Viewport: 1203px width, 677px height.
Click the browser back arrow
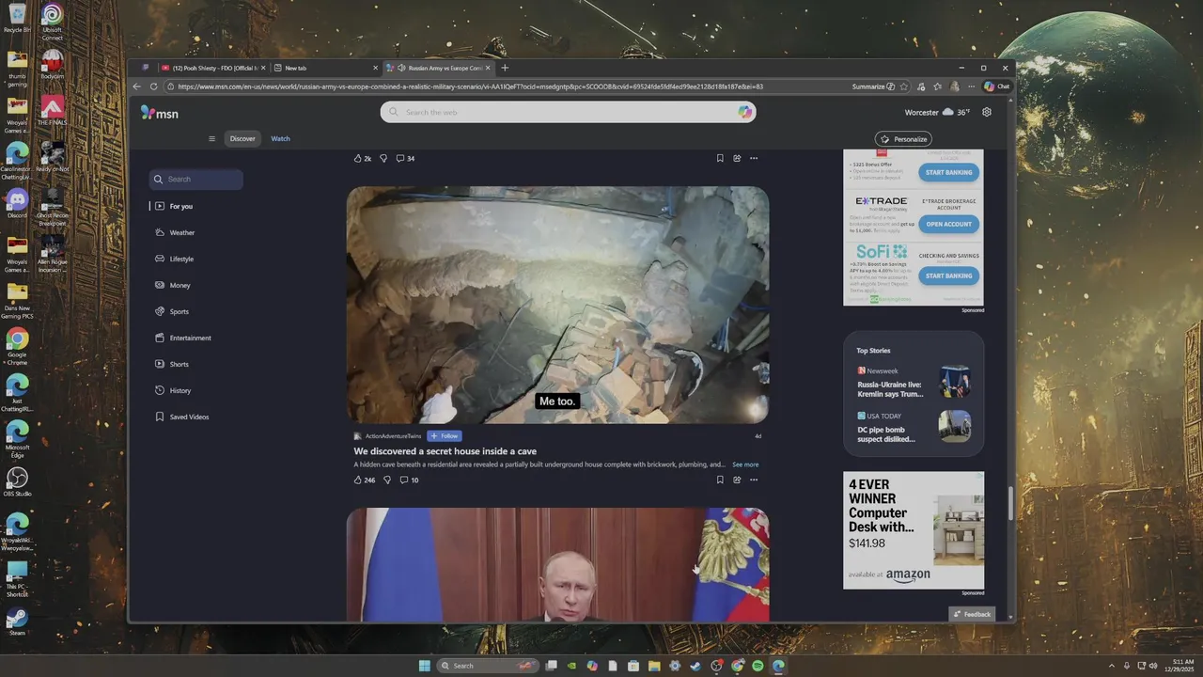137,87
